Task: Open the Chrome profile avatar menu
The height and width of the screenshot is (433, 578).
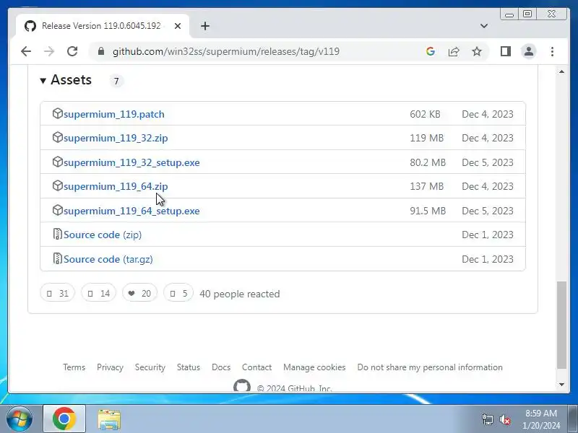Action: (529, 51)
